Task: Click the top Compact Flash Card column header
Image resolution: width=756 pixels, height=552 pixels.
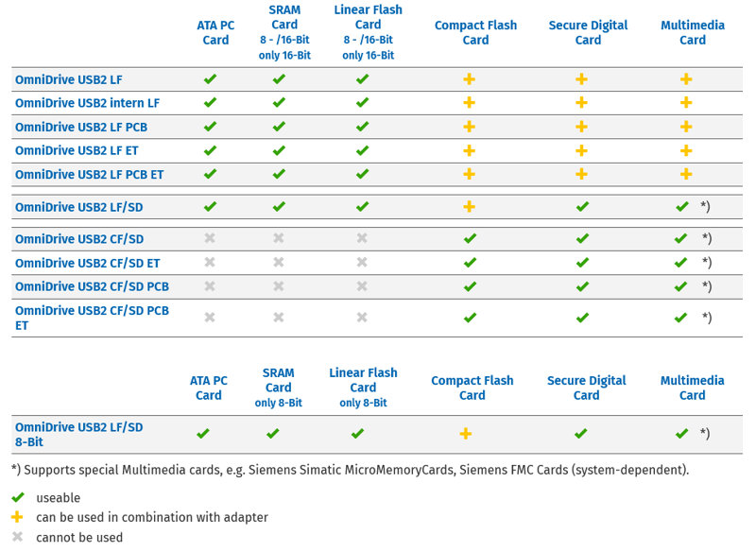Action: 475,32
